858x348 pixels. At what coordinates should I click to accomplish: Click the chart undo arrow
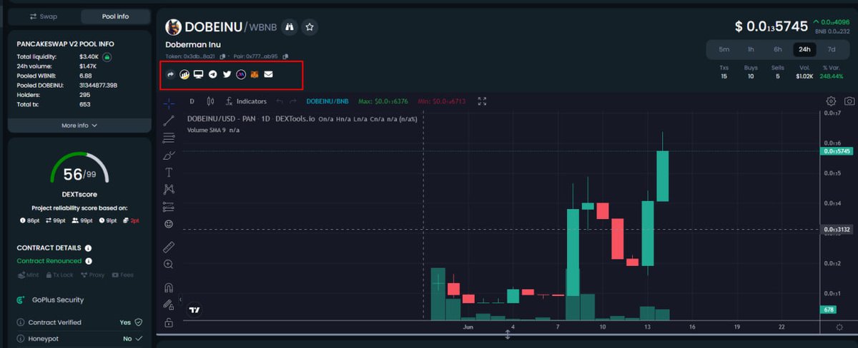(x=278, y=101)
